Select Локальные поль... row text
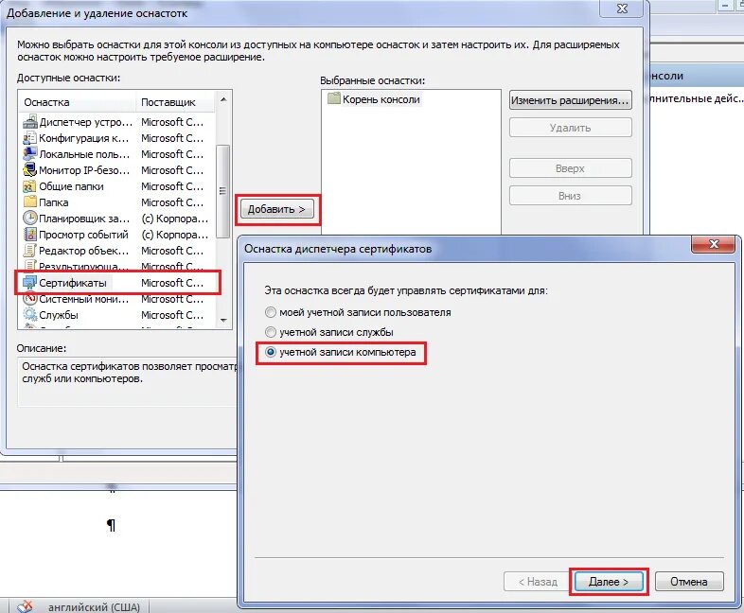Viewport: 744px width, 613px height. [84, 154]
